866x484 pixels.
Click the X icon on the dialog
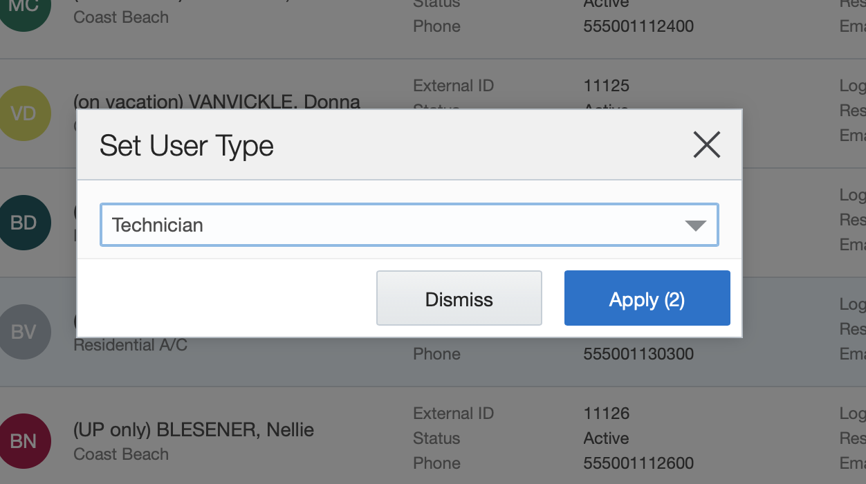coord(707,145)
